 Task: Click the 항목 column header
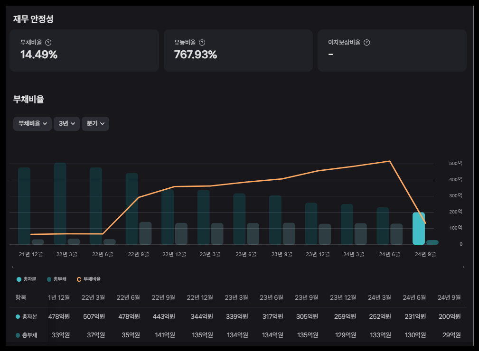tap(21, 297)
